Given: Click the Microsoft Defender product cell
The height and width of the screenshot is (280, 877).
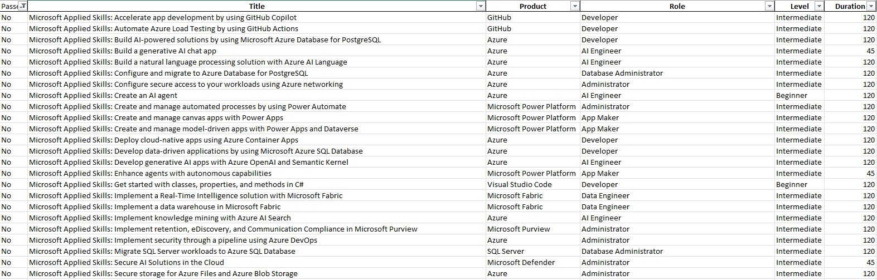Looking at the screenshot, I should click(x=521, y=262).
